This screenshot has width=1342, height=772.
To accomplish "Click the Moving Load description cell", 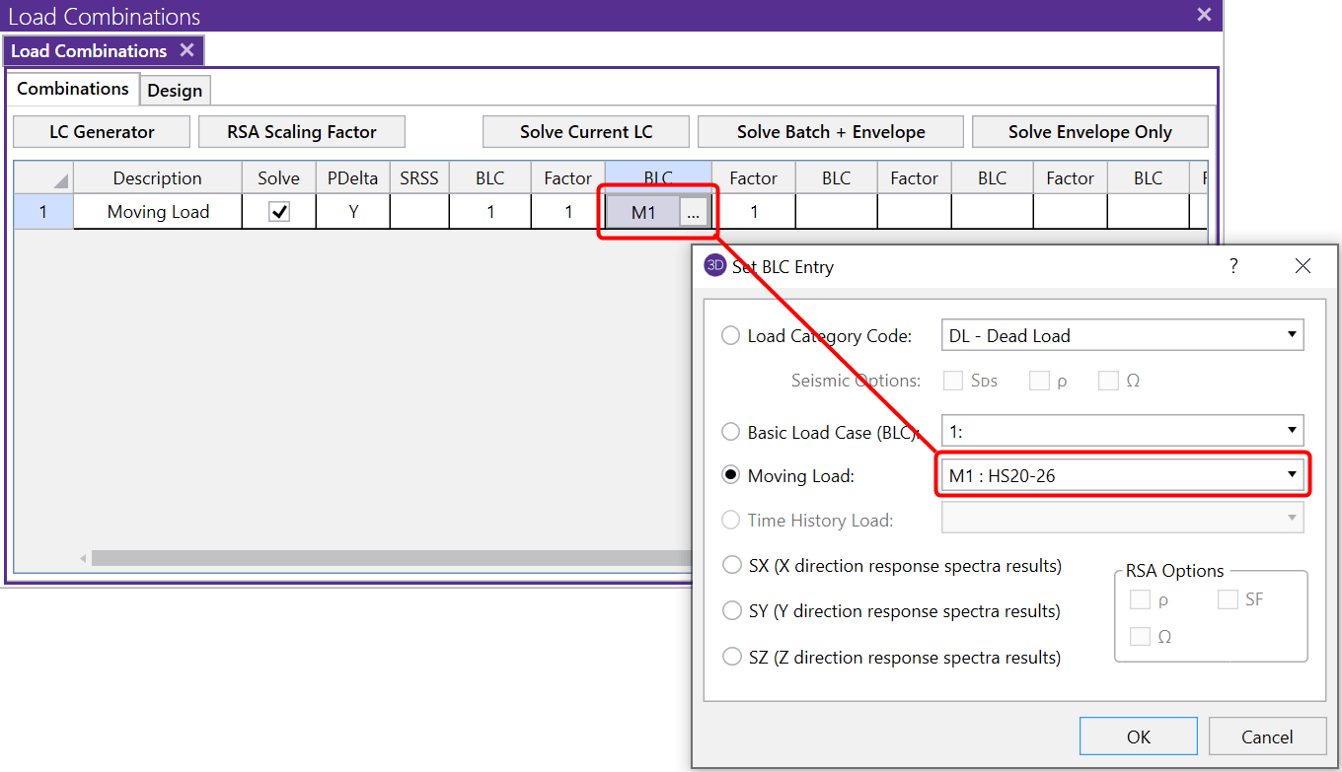I will 158,212.
